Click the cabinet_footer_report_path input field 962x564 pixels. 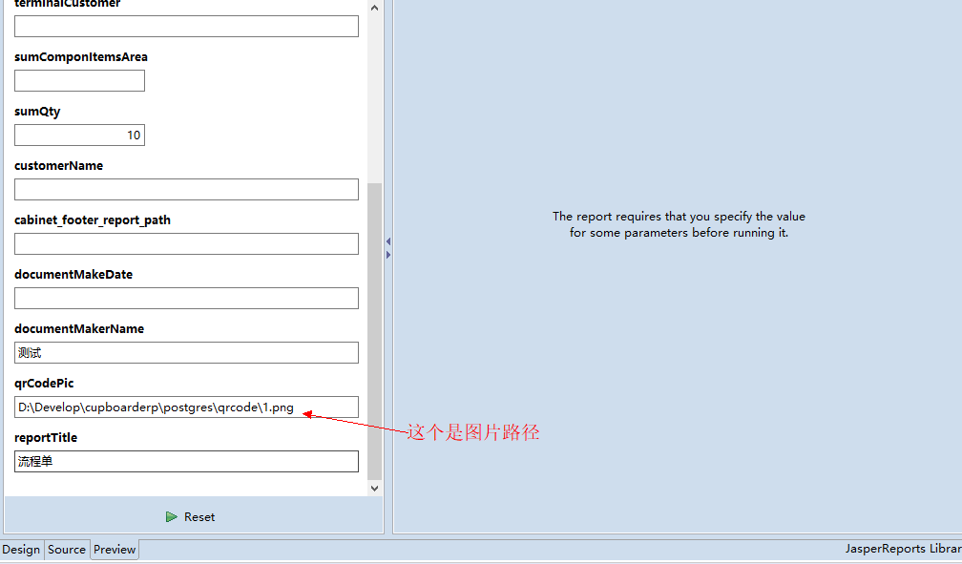186,243
